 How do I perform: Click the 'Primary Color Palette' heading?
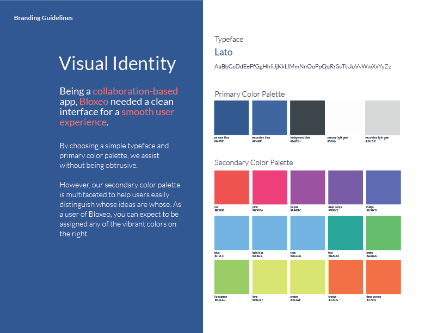[250, 94]
